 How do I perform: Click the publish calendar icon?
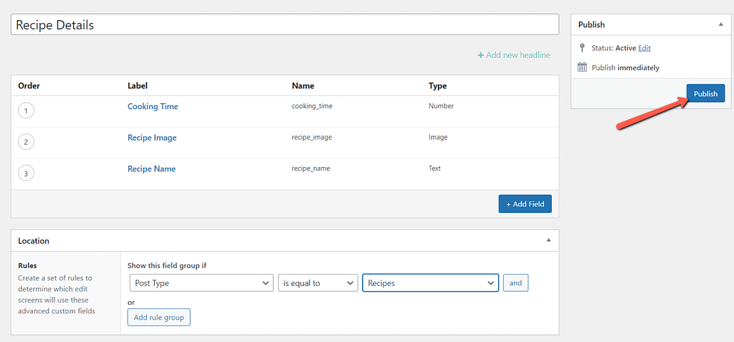[x=582, y=67]
